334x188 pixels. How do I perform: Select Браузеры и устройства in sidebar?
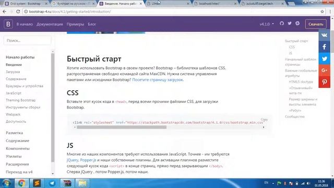[x=25, y=86]
